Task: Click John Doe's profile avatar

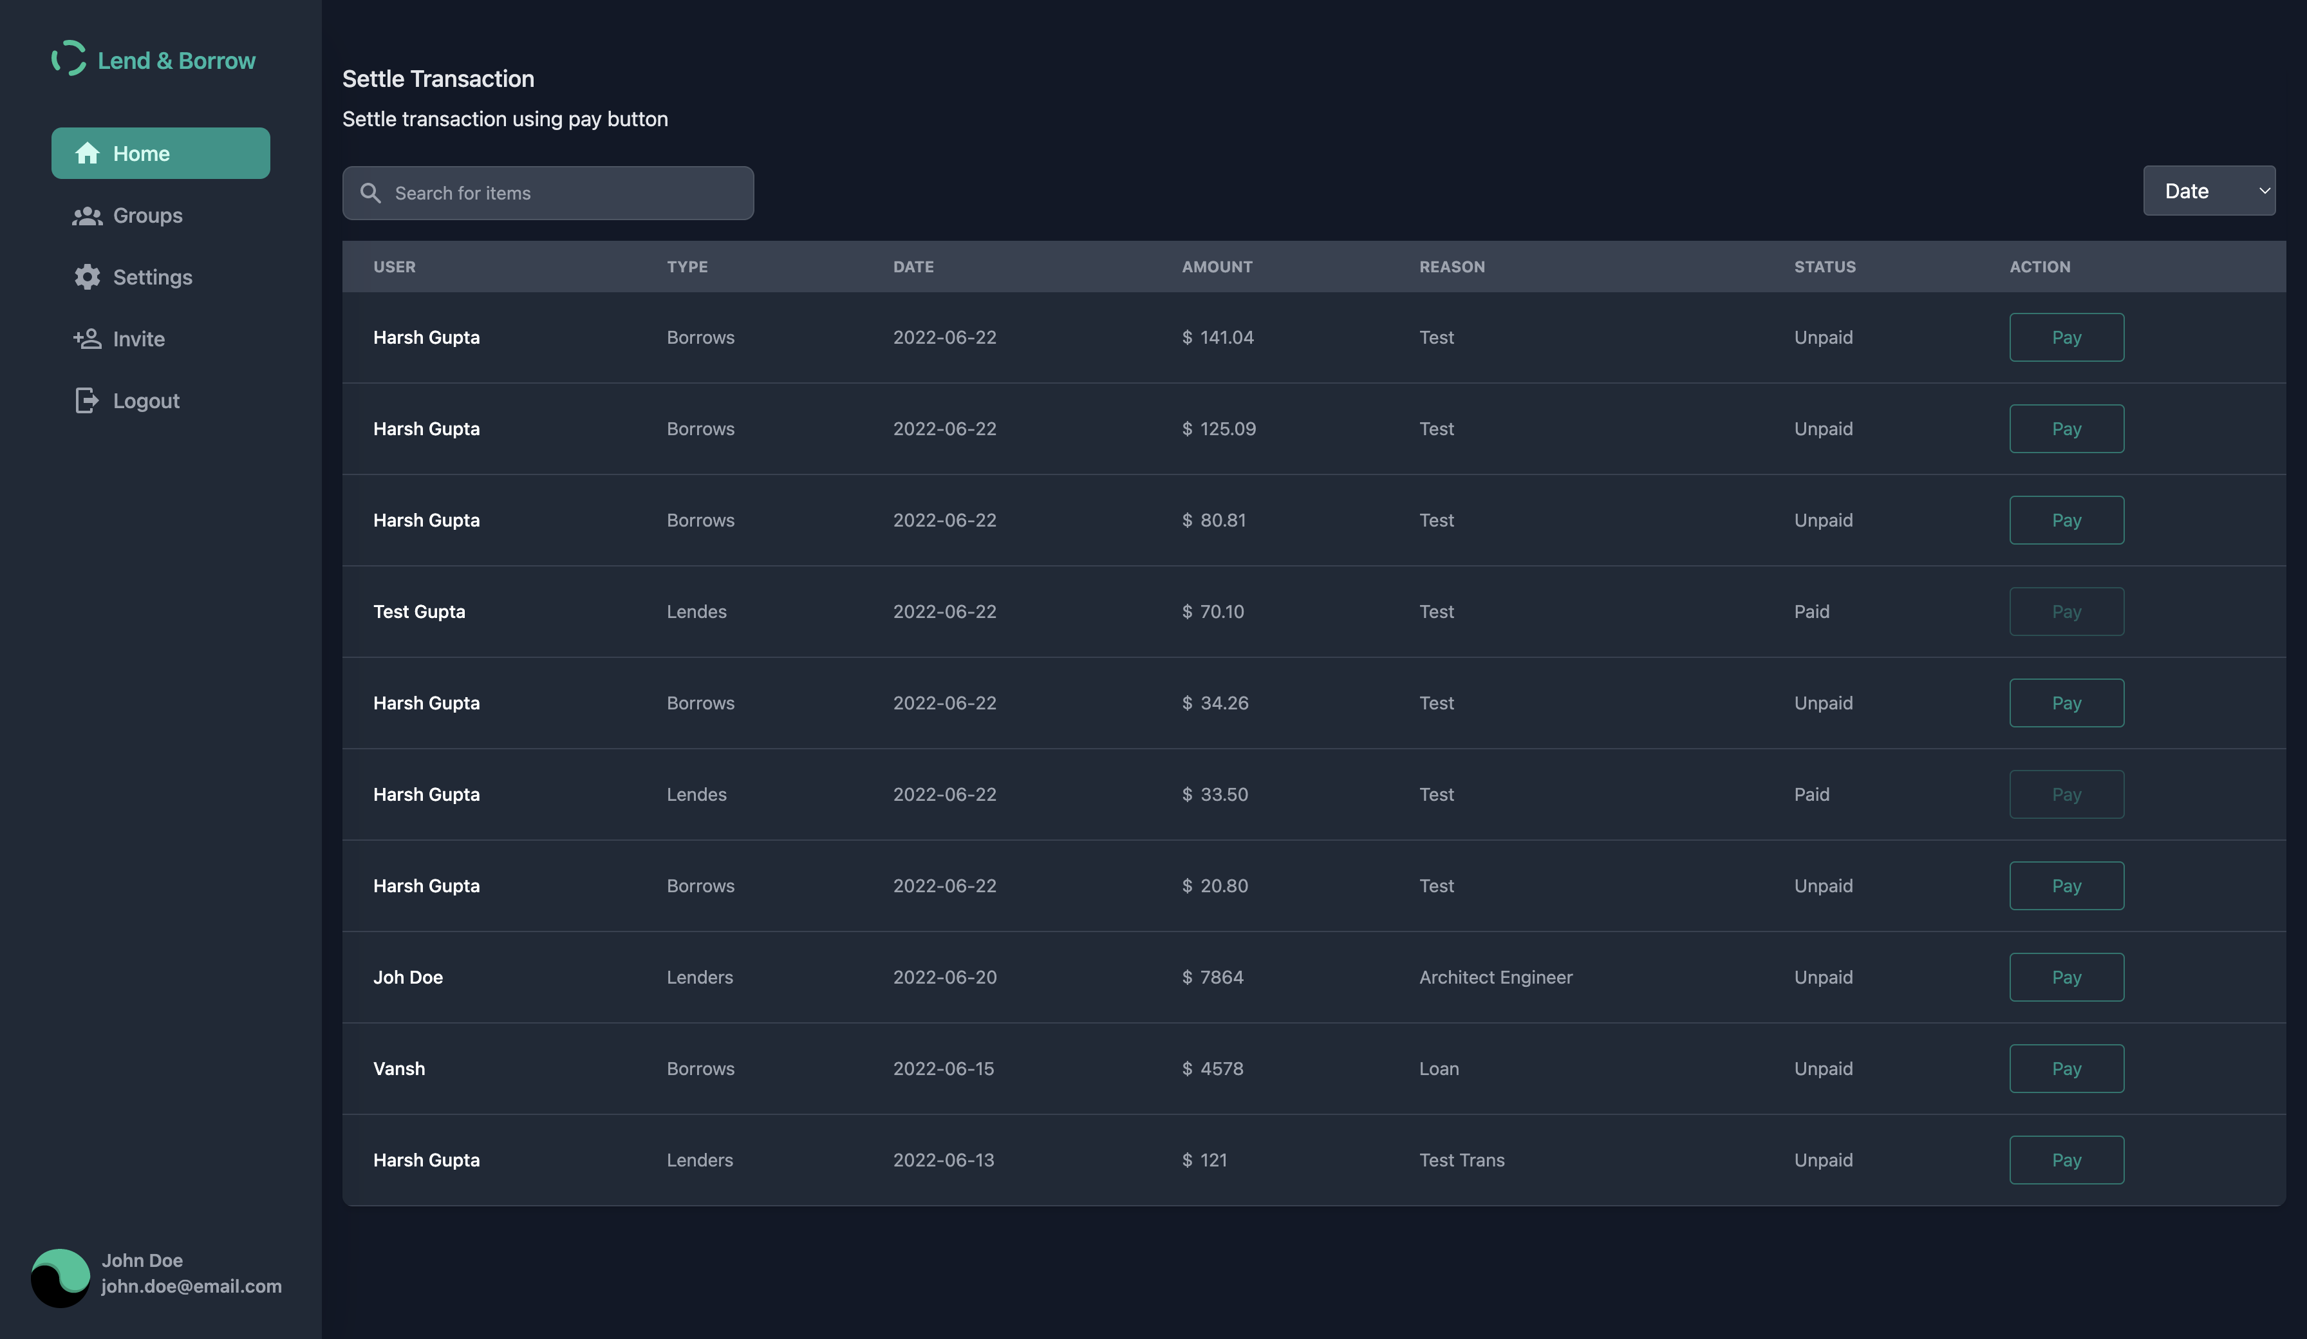Action: 61,1278
